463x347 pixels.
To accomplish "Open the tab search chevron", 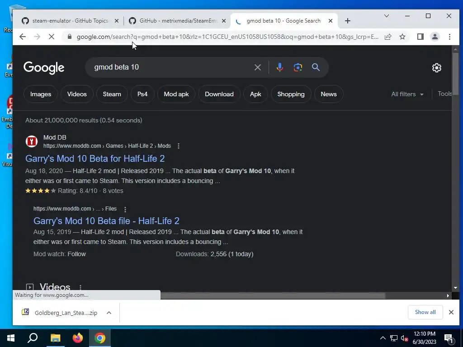I will [x=386, y=16].
